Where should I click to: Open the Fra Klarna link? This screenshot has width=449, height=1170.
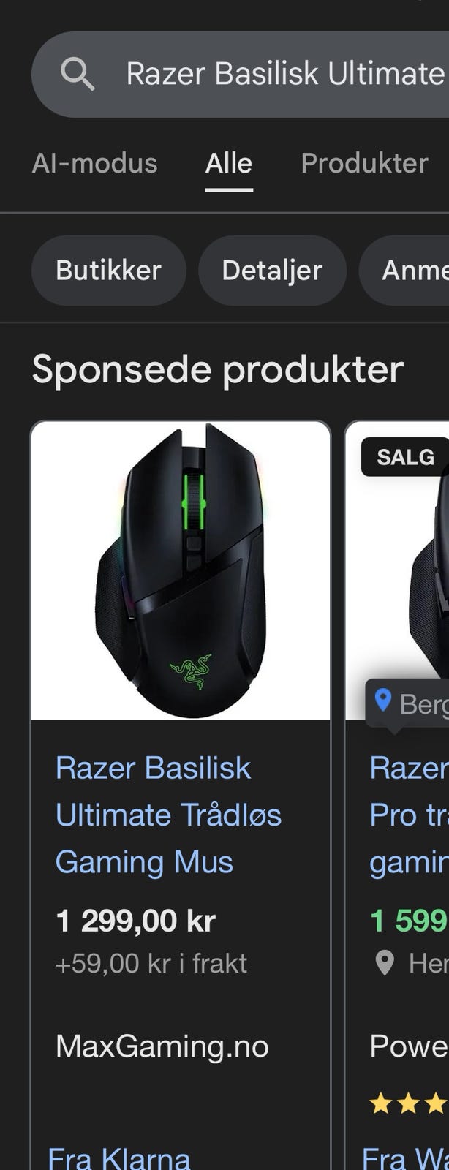click(118, 1158)
